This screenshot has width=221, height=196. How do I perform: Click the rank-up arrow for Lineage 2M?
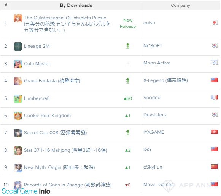tap(128, 46)
